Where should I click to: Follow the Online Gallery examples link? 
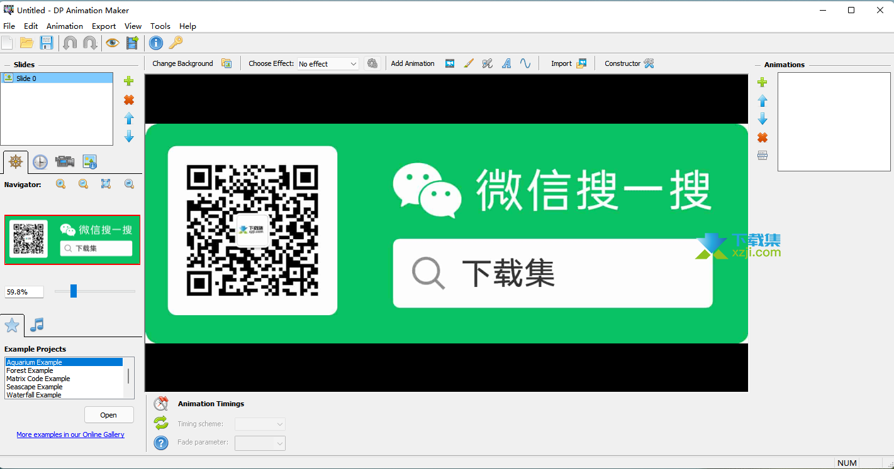[70, 434]
